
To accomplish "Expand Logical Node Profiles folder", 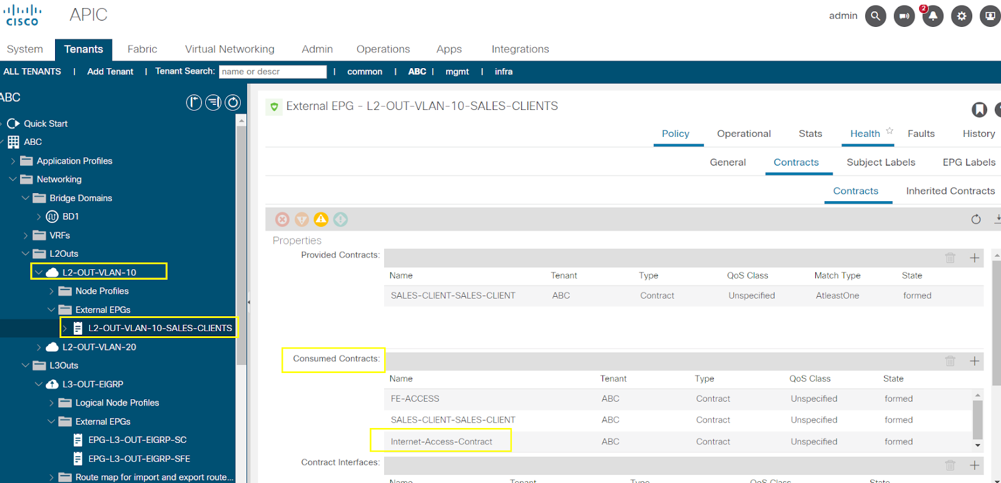I will tap(51, 403).
